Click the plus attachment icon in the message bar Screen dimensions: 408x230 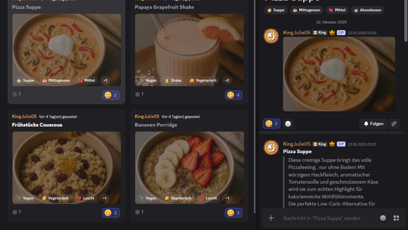[x=271, y=218]
